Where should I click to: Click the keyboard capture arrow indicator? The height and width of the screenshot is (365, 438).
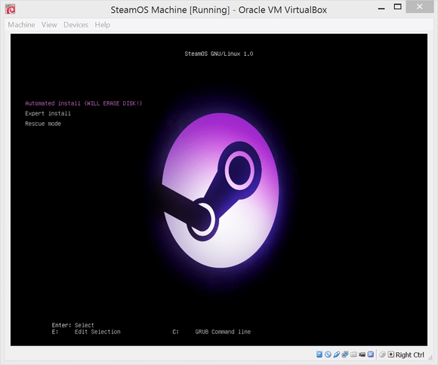[390, 354]
